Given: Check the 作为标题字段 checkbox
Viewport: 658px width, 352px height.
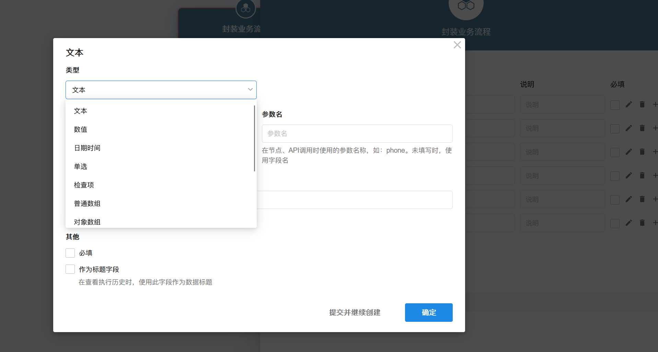Looking at the screenshot, I should (70, 269).
